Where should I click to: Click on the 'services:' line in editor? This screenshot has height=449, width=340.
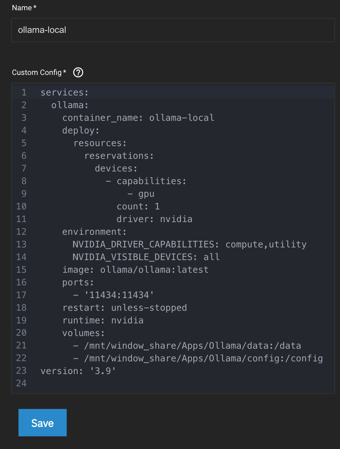click(x=65, y=92)
